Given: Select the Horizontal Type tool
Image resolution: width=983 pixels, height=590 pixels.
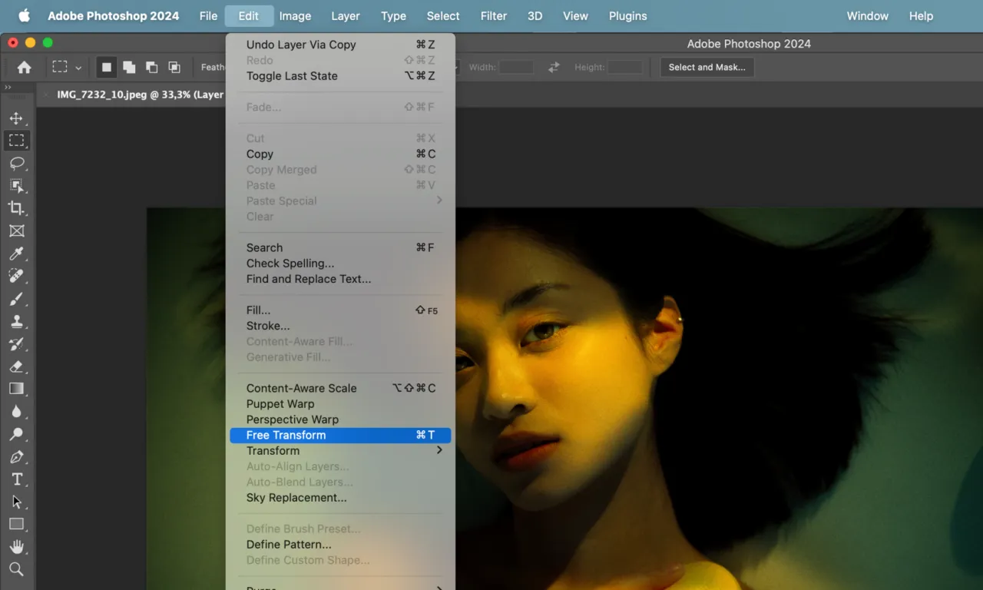Looking at the screenshot, I should click(16, 479).
